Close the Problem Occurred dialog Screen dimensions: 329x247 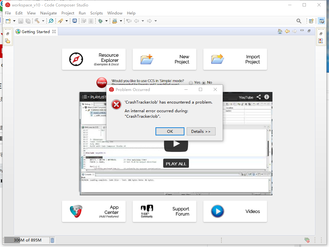tap(215, 89)
